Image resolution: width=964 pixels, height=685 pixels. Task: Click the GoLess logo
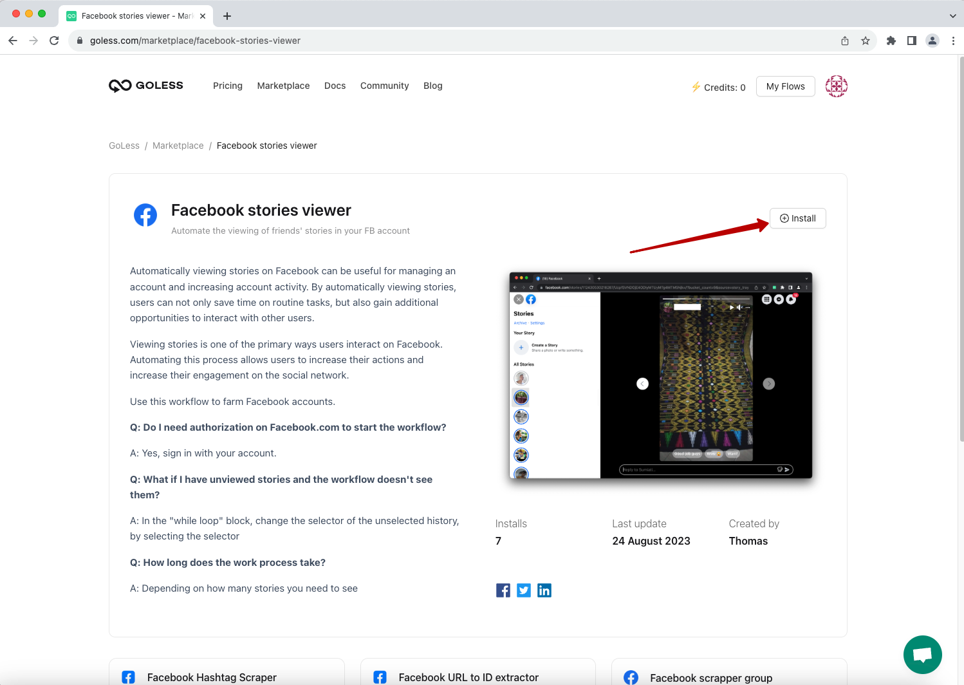[146, 86]
